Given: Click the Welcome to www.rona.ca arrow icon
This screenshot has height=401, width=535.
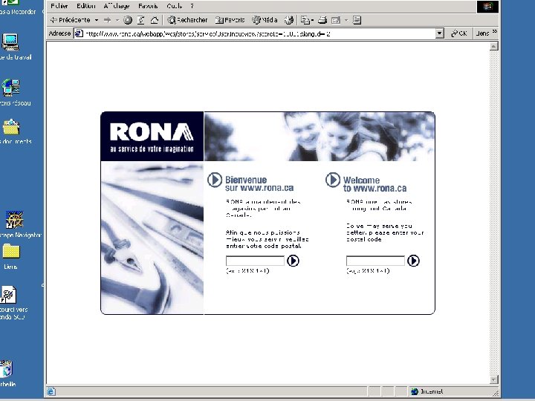Looking at the screenshot, I should tap(333, 180).
